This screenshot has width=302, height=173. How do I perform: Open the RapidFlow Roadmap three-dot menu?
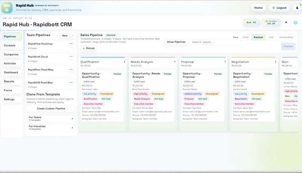(x=71, y=44)
